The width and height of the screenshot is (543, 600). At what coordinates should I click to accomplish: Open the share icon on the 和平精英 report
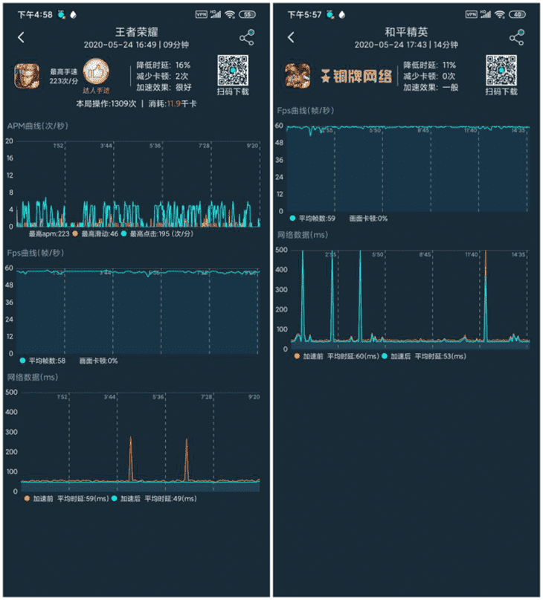point(517,37)
